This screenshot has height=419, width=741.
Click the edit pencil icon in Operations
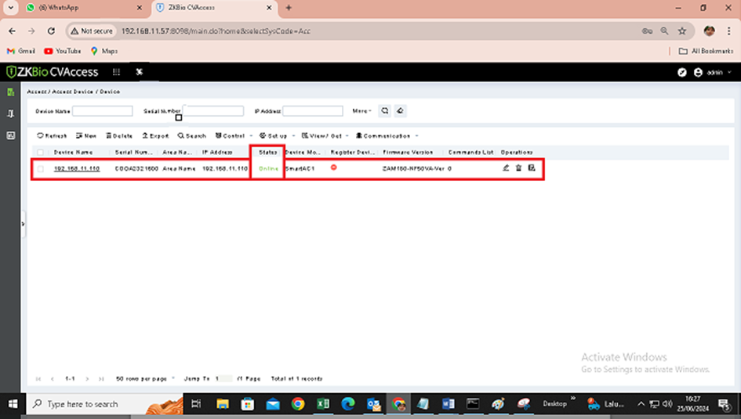click(x=506, y=168)
